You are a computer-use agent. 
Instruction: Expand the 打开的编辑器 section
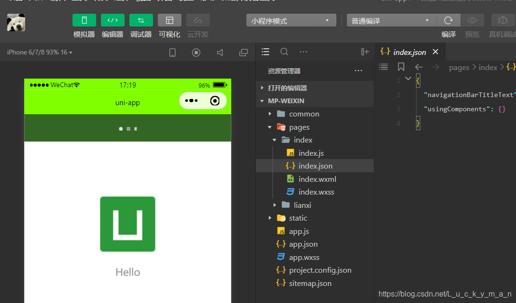pos(315,88)
